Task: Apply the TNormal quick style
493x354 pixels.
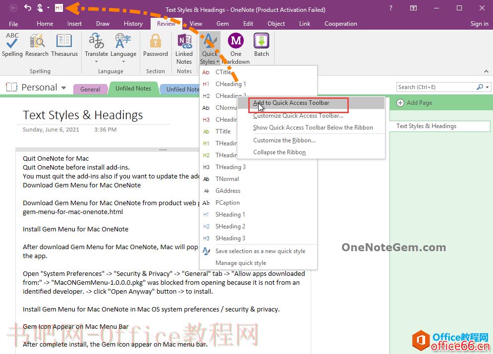Action: tap(258, 179)
